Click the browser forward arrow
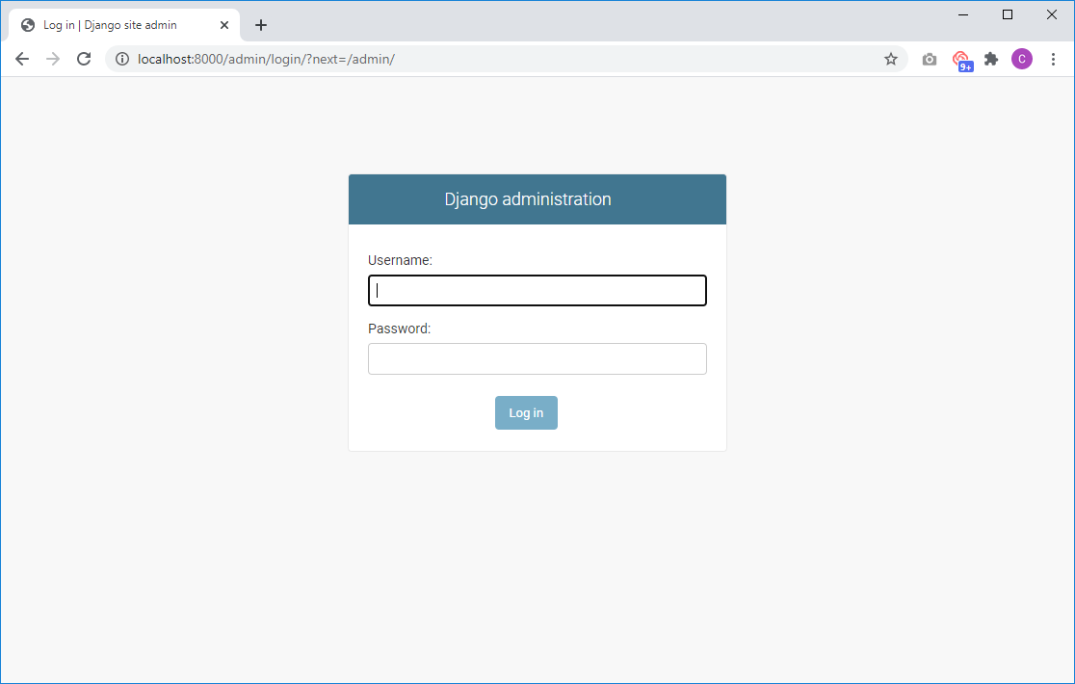 tap(53, 59)
